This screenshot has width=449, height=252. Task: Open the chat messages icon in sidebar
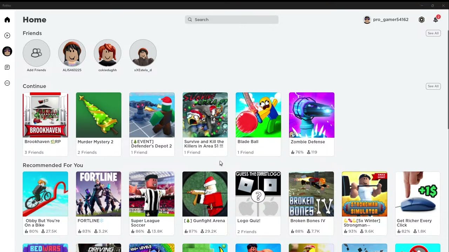7,67
